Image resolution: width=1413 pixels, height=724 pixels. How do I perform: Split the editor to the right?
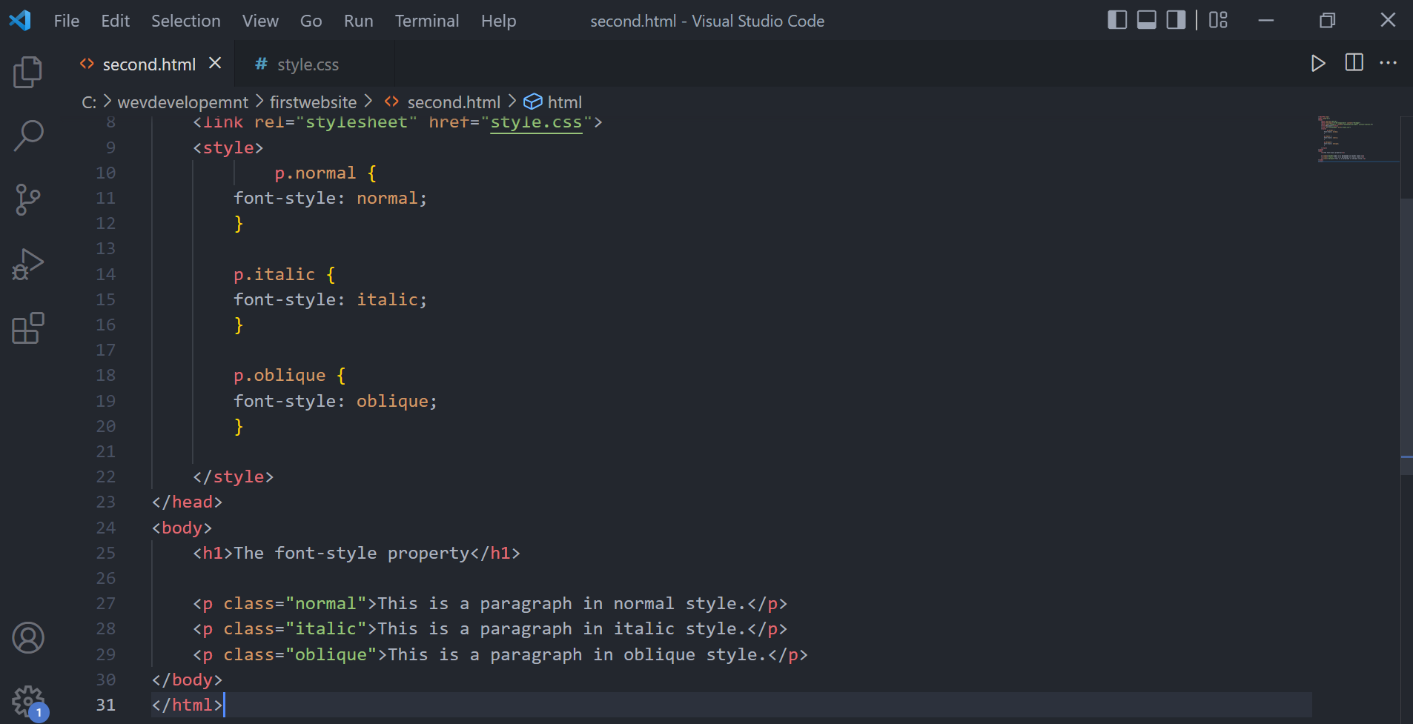point(1354,63)
